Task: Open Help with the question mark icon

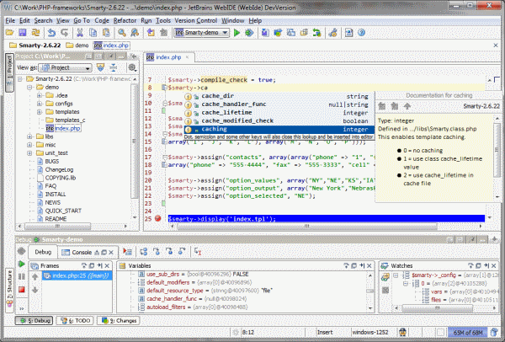Action: [361, 33]
